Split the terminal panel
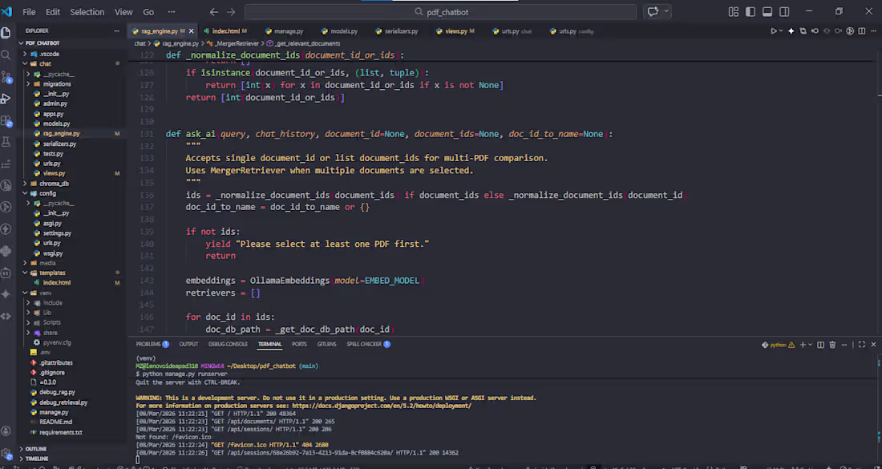This screenshot has height=469, width=882. (x=821, y=345)
